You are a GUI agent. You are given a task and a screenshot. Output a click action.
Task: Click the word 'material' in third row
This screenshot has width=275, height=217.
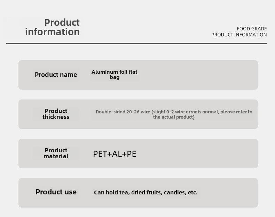tap(56, 156)
